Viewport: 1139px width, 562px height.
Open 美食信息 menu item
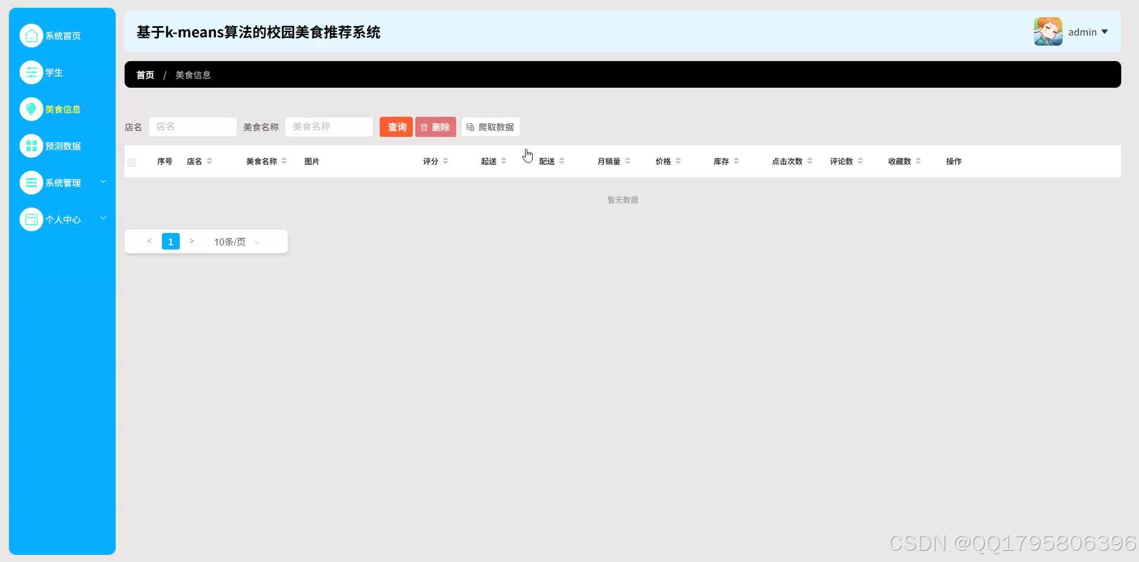(62, 109)
